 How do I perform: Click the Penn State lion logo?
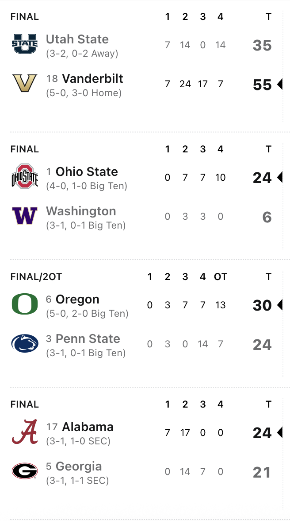(x=25, y=343)
